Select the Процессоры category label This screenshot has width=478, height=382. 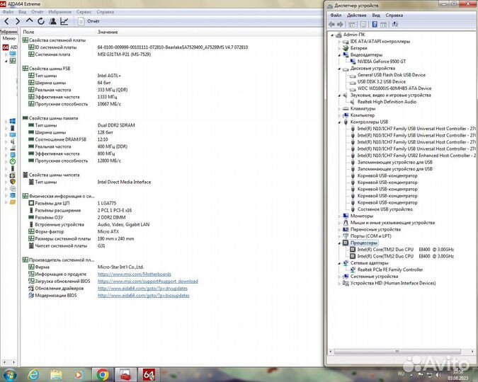pos(364,243)
